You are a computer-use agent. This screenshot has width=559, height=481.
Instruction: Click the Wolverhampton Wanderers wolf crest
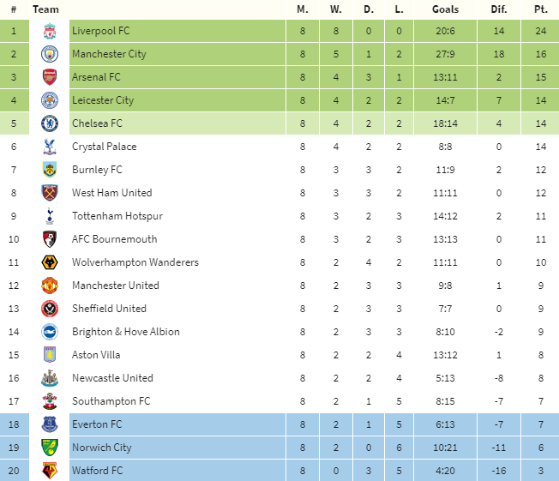tap(50, 262)
